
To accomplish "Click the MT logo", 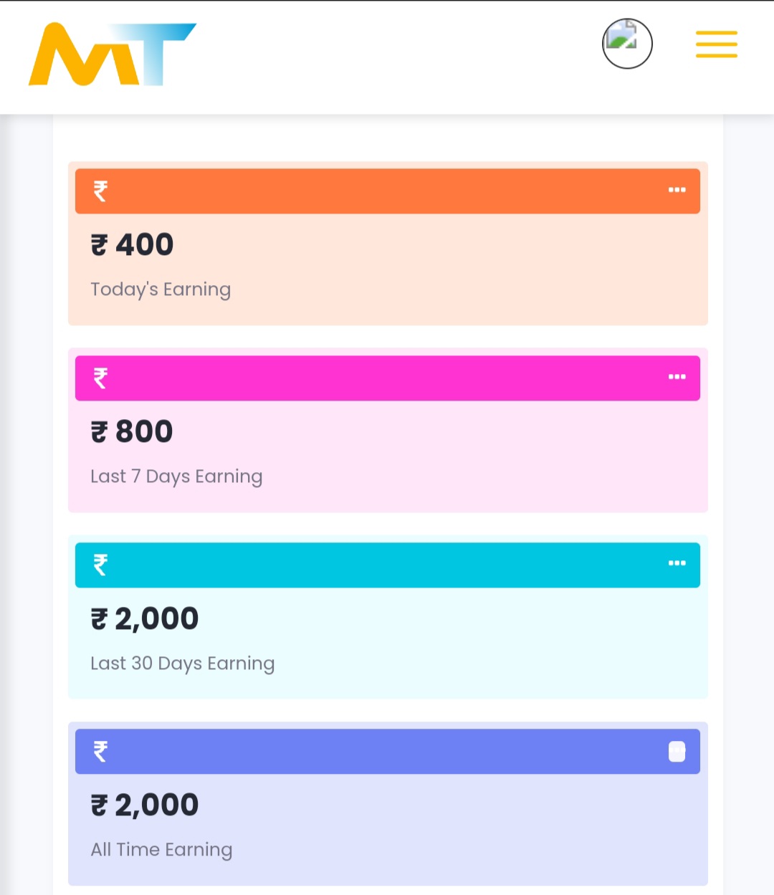I will pos(112,54).
